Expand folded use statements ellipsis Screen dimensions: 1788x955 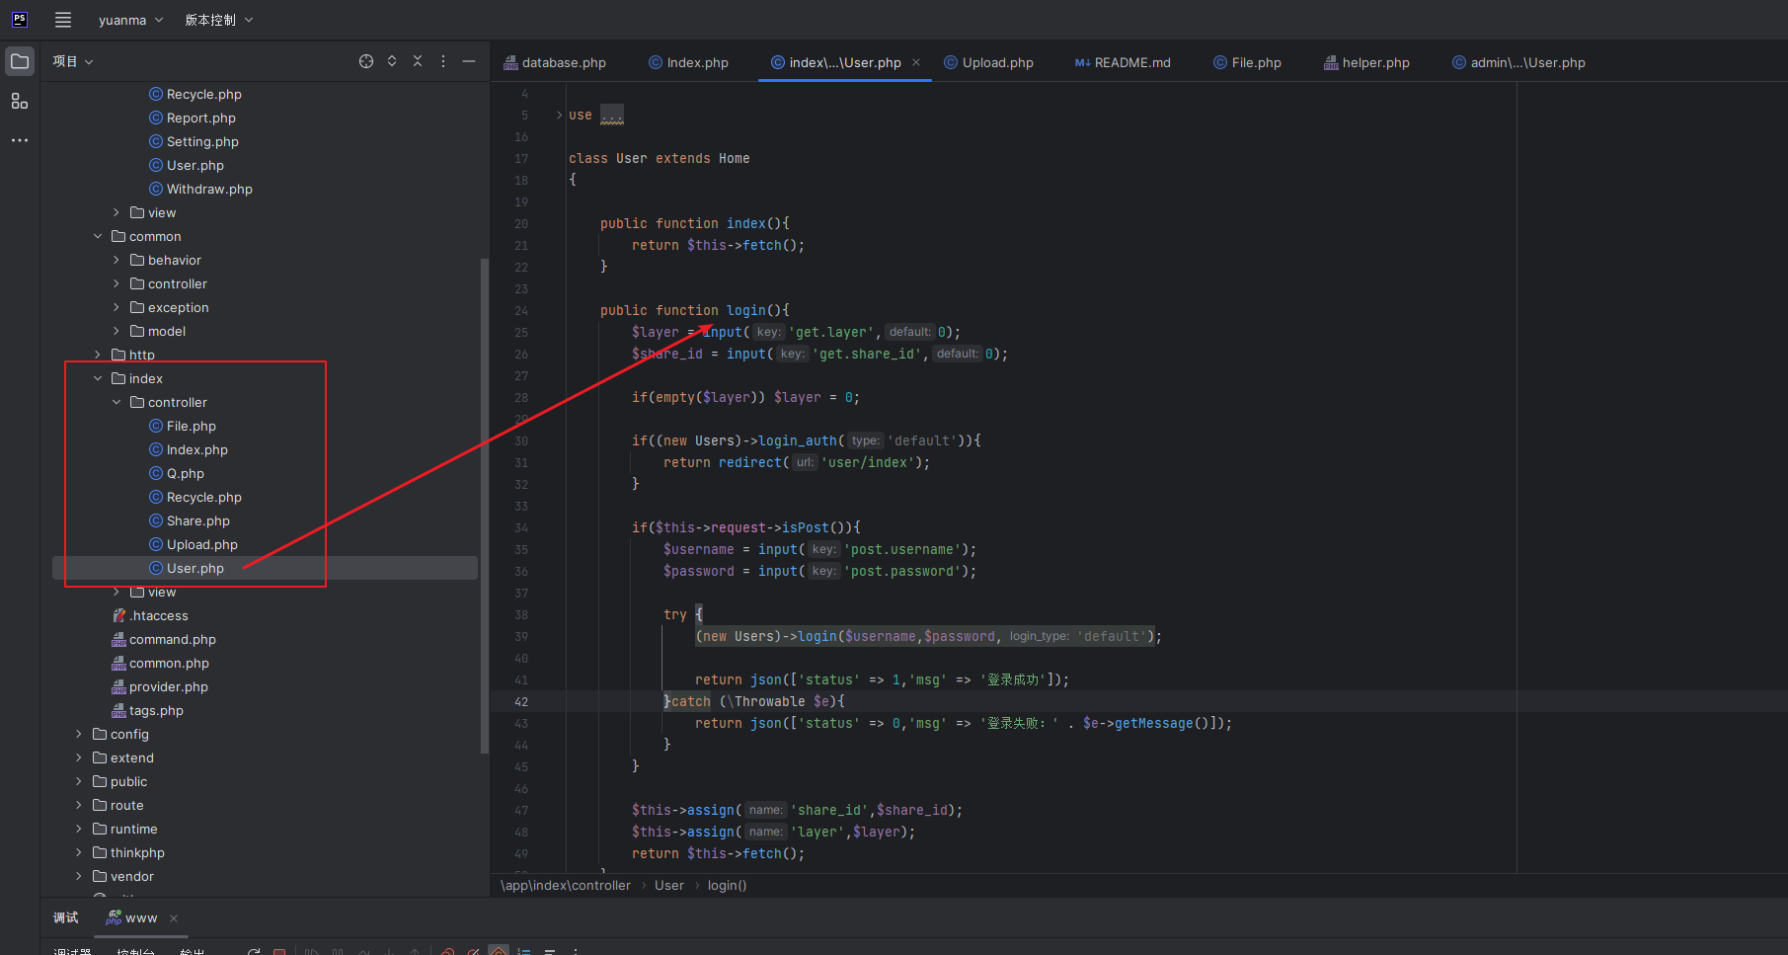pyautogui.click(x=612, y=116)
